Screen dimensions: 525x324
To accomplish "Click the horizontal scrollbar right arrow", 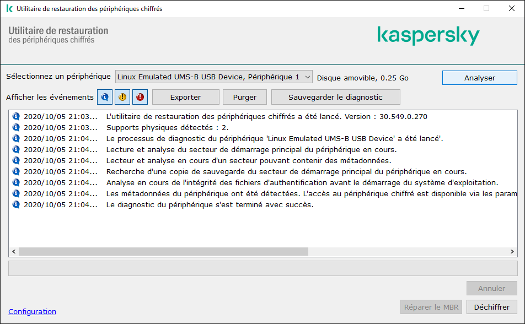I will 512,251.
